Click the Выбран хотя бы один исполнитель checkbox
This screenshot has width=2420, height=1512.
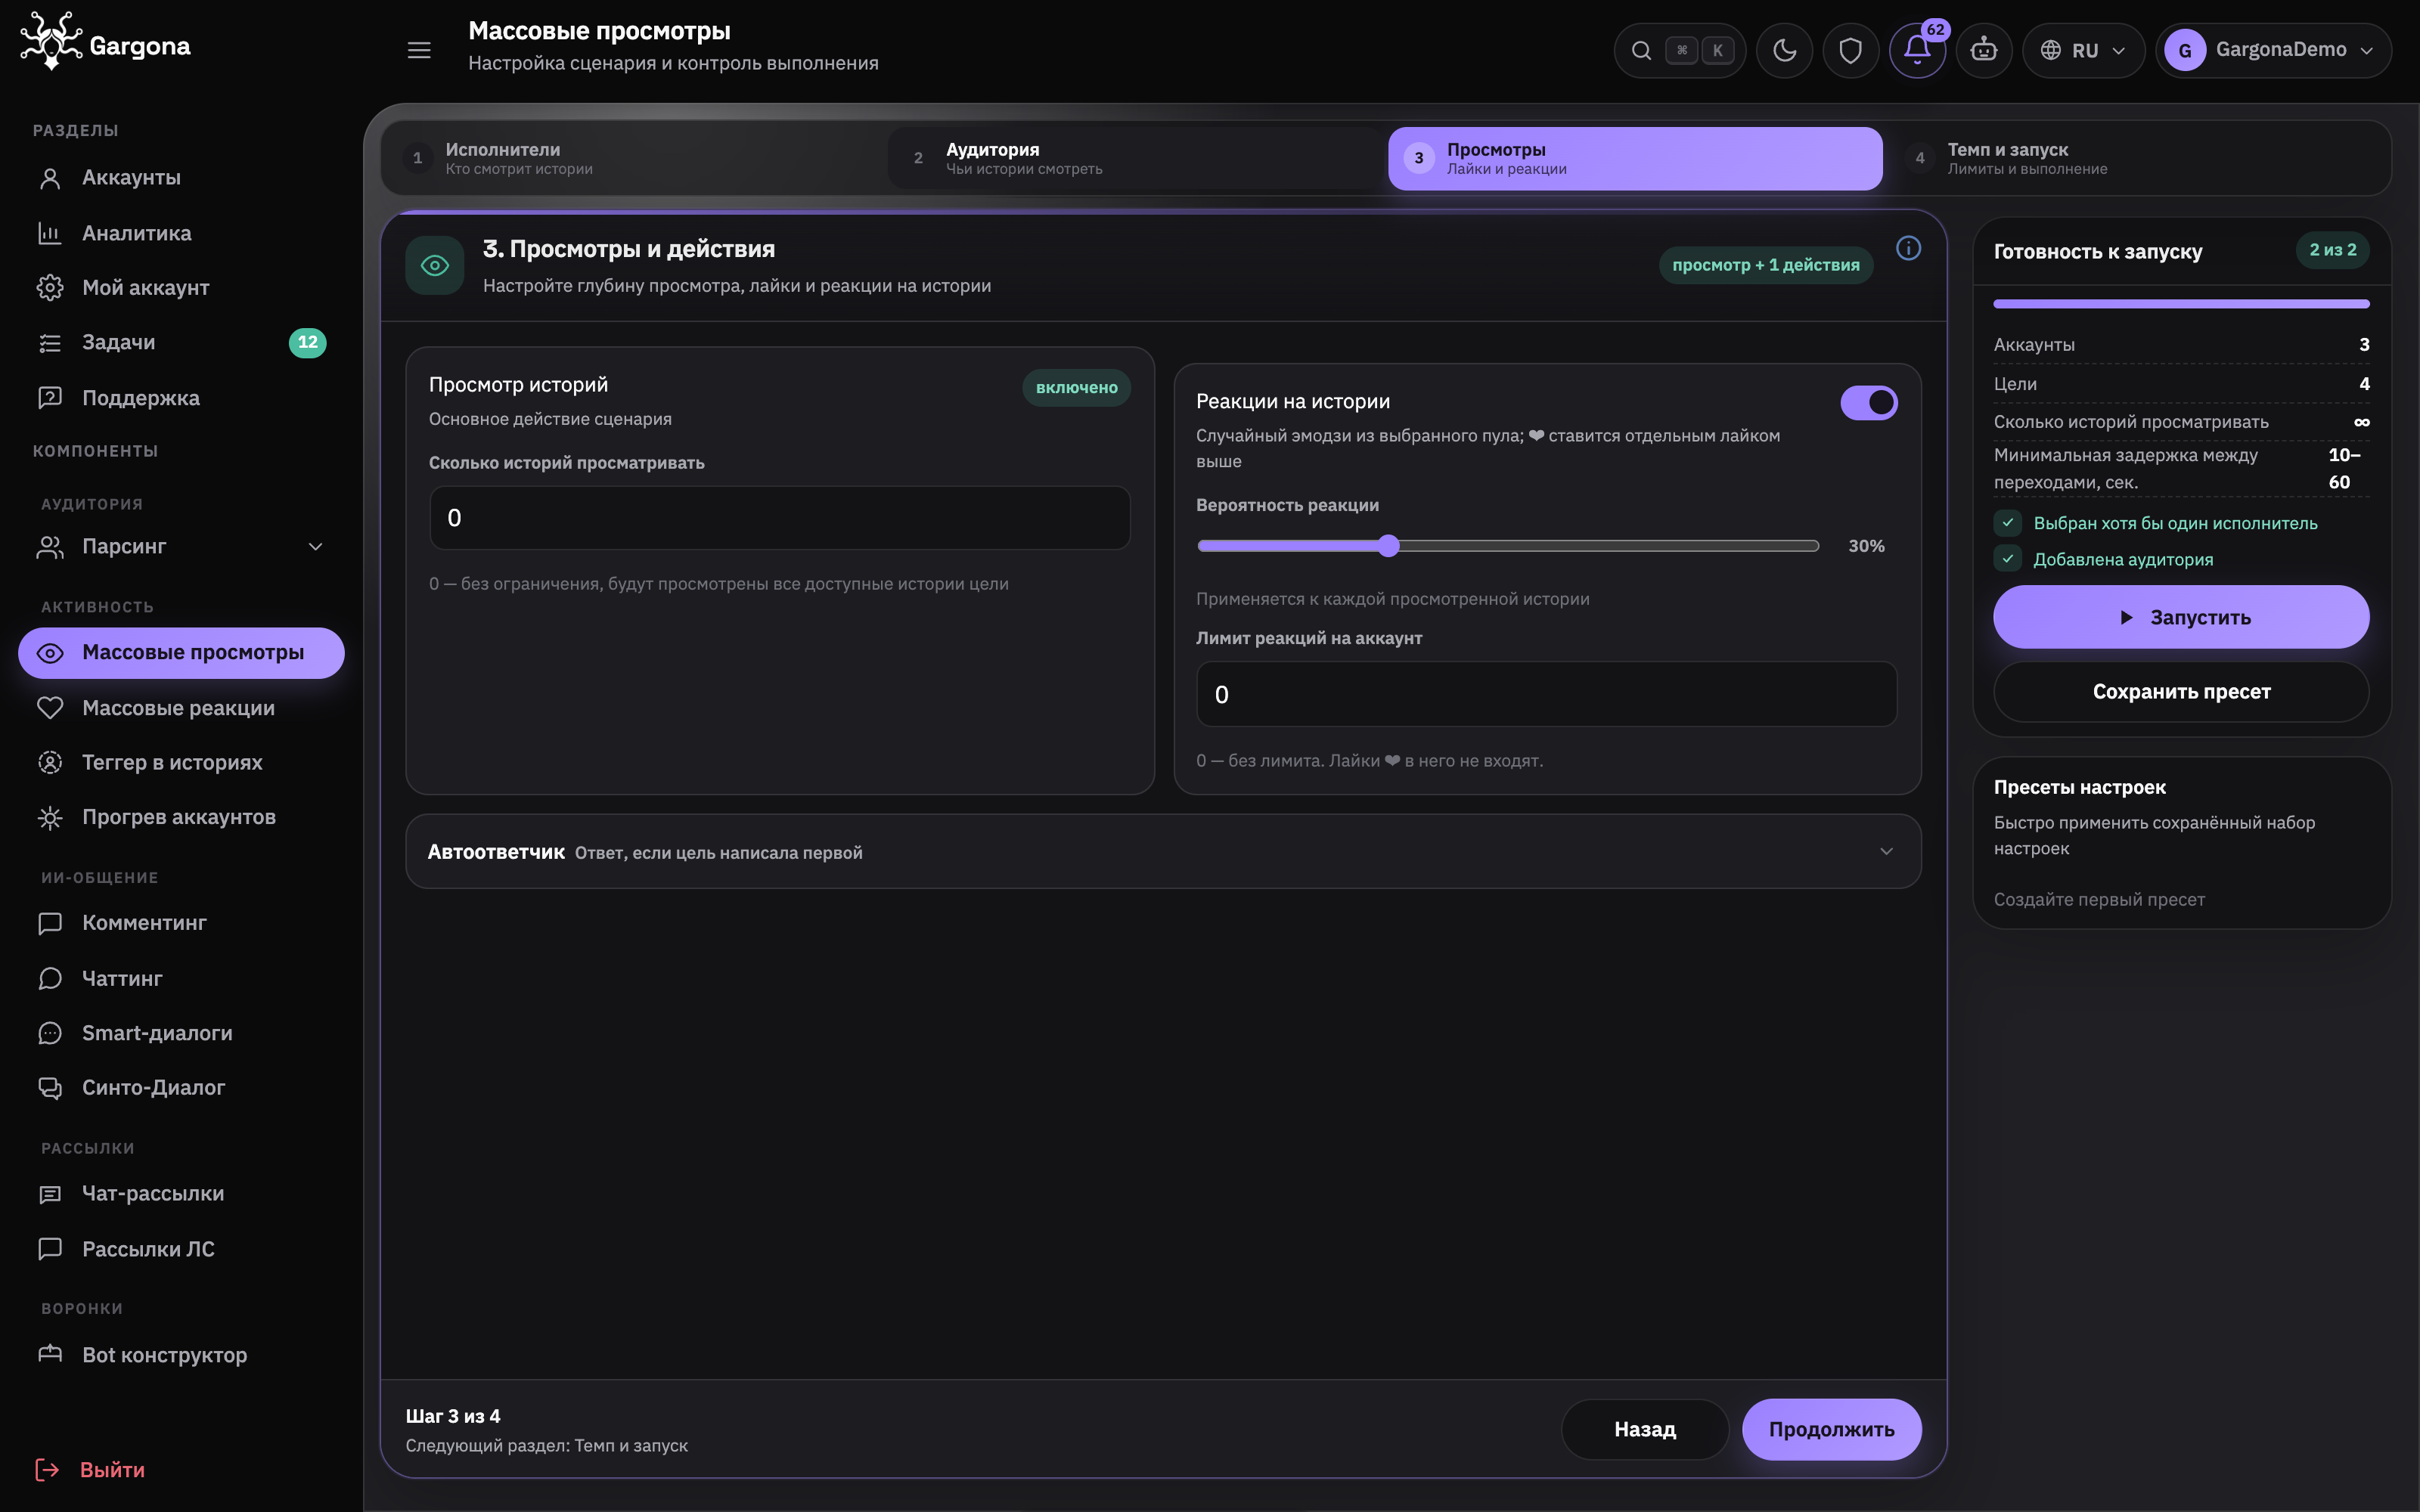point(2007,523)
